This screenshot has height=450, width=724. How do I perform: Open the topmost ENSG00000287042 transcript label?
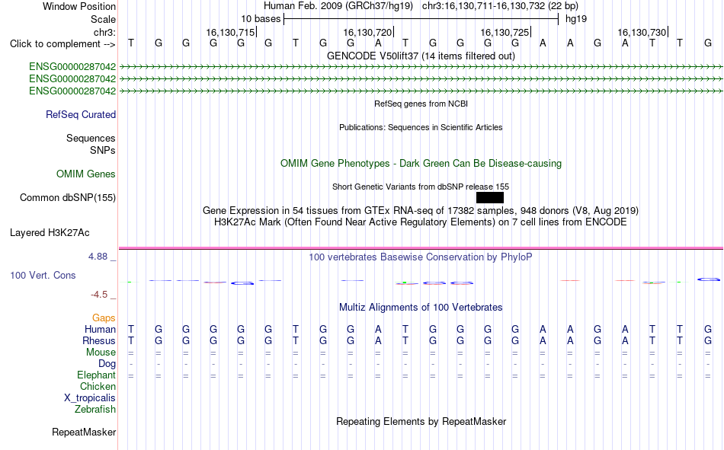pyautogui.click(x=72, y=66)
